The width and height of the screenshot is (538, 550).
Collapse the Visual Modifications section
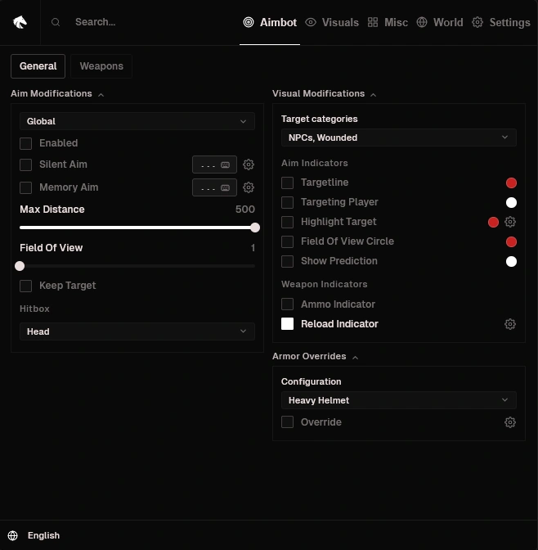click(x=374, y=95)
